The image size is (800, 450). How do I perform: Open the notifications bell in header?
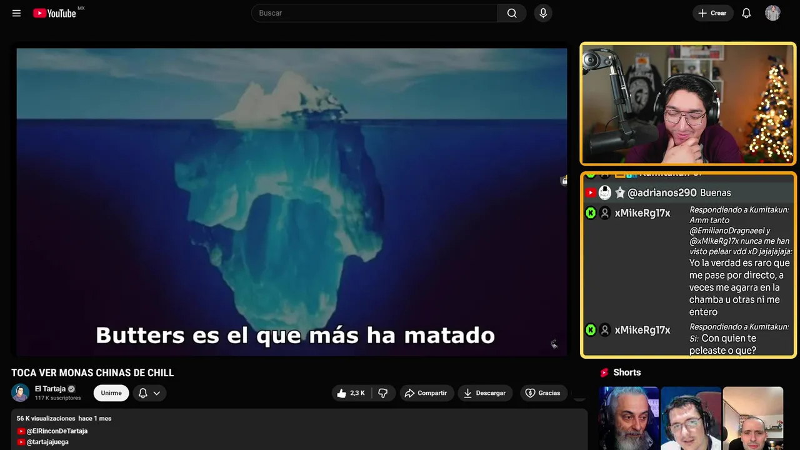tap(746, 13)
